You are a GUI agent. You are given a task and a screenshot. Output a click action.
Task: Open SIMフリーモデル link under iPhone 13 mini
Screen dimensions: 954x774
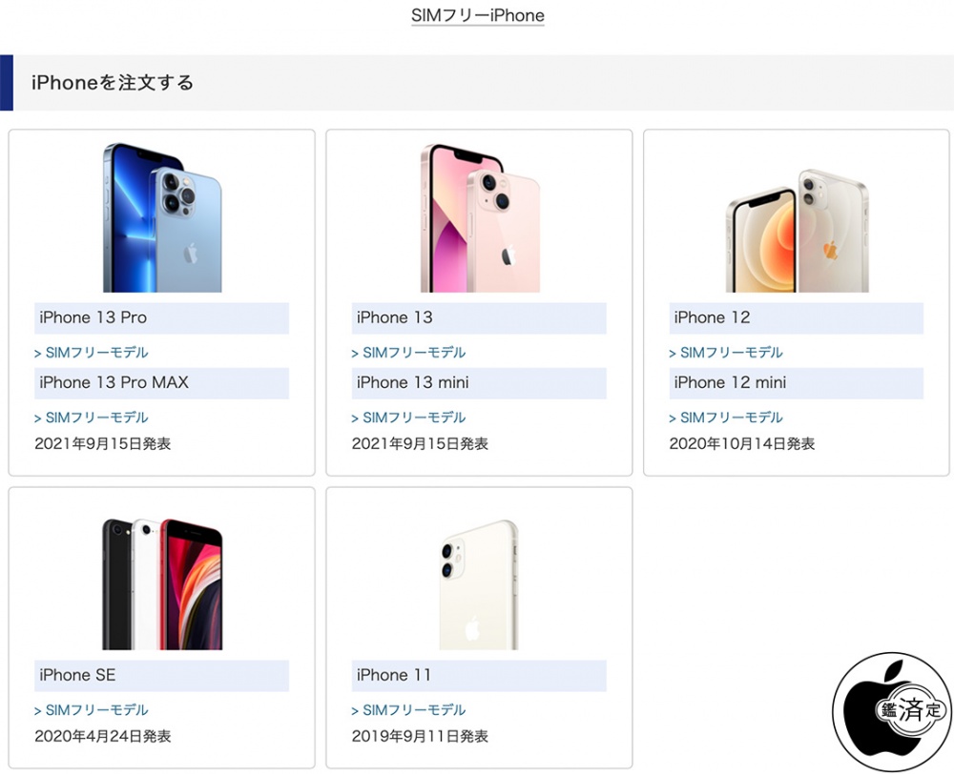click(408, 418)
